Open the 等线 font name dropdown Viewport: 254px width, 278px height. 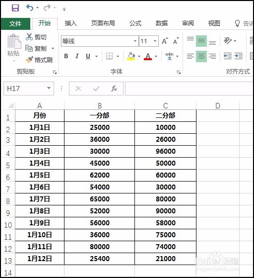click(x=135, y=41)
